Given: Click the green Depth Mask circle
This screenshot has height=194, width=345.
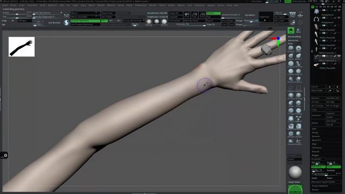Looking at the screenshot, I should point(295,190).
